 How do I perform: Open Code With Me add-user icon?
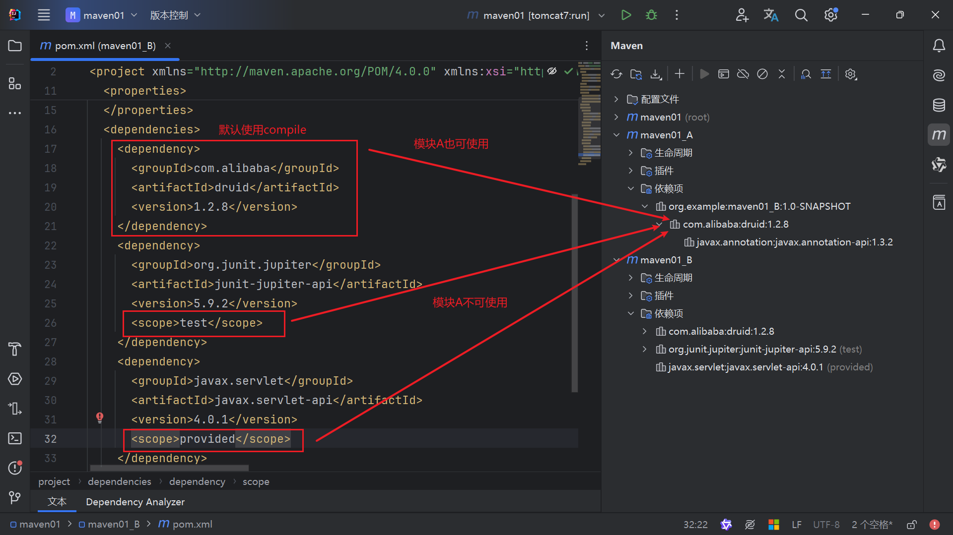[x=742, y=15]
